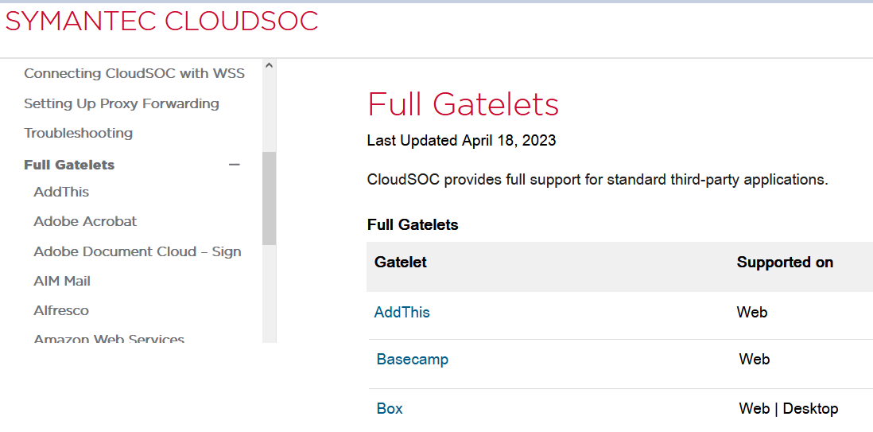Image resolution: width=873 pixels, height=432 pixels.
Task: Select Full Gatelets in the sidebar
Action: click(x=69, y=165)
